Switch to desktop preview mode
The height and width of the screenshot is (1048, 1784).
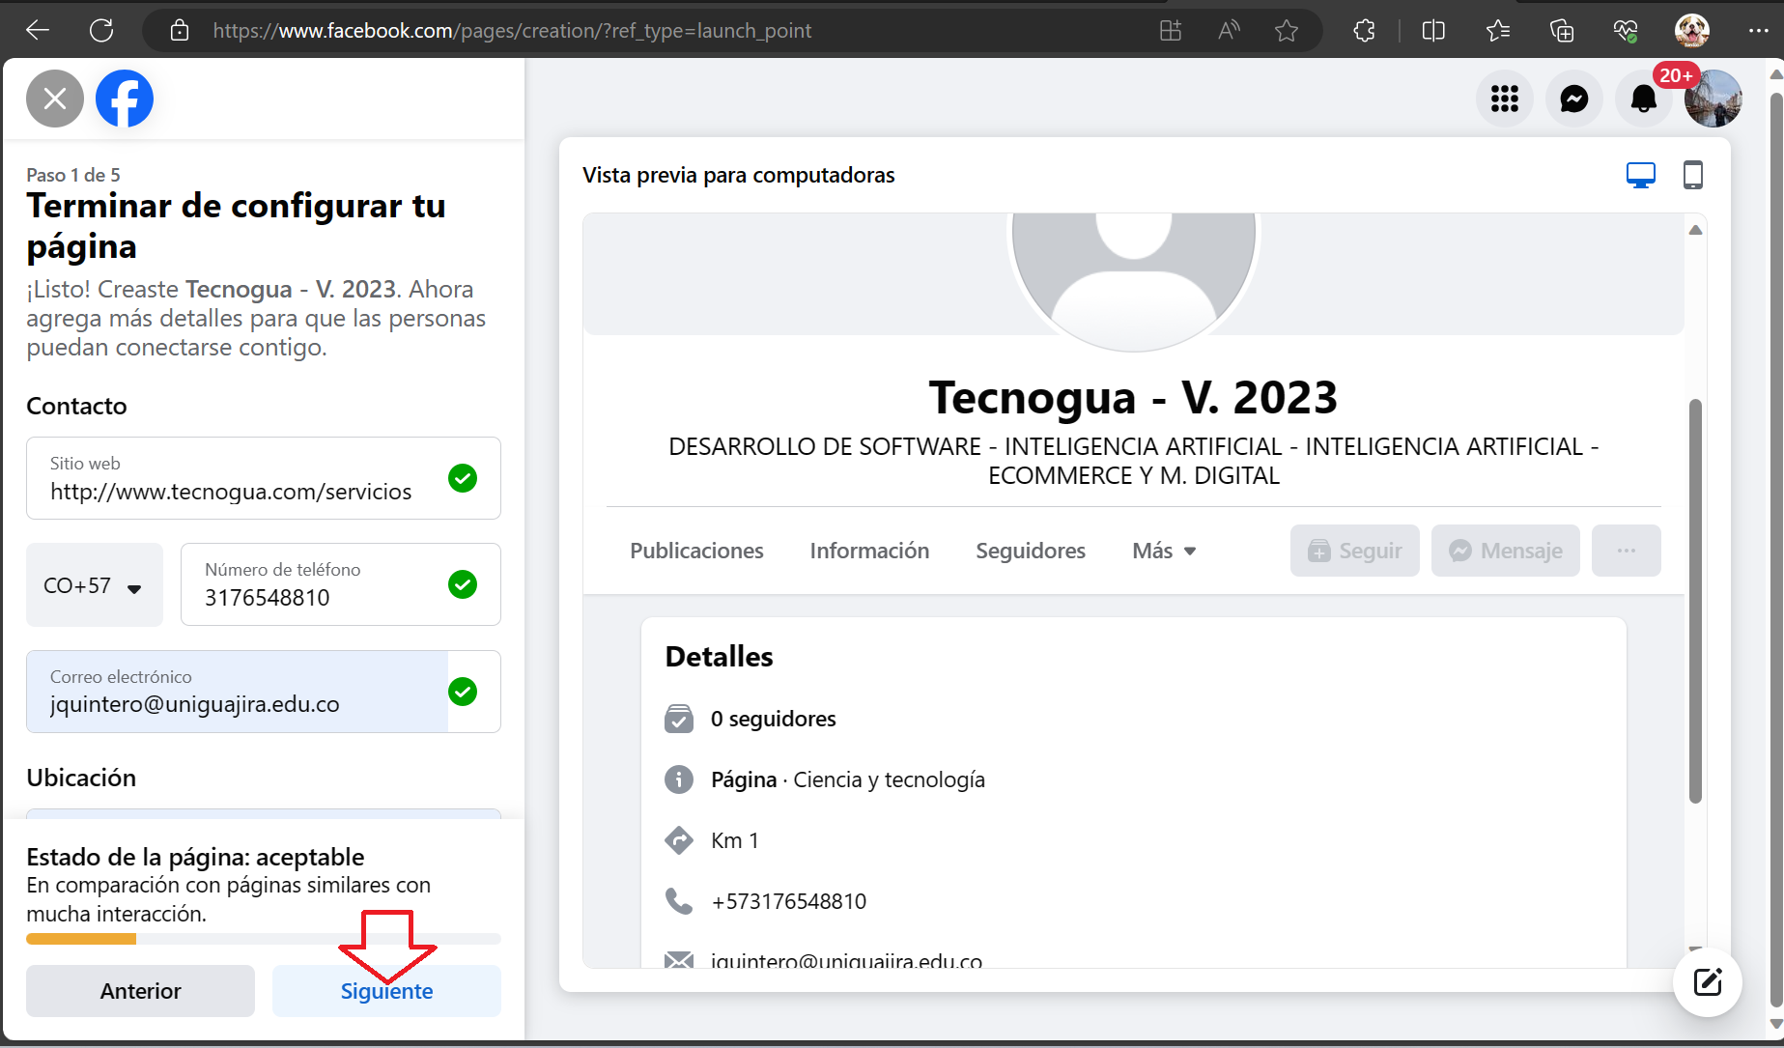pyautogui.click(x=1640, y=175)
